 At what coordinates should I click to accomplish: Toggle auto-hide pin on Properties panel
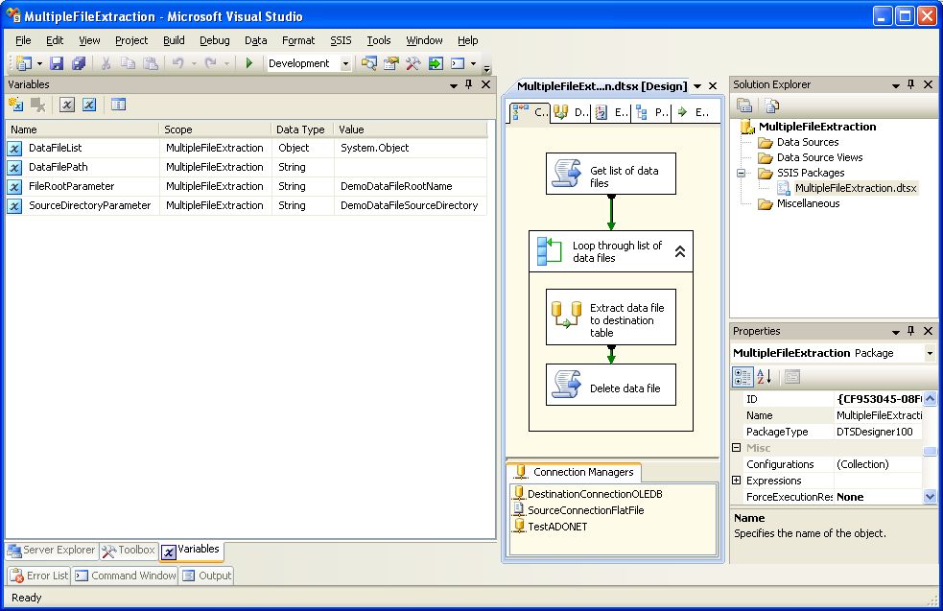pos(910,331)
